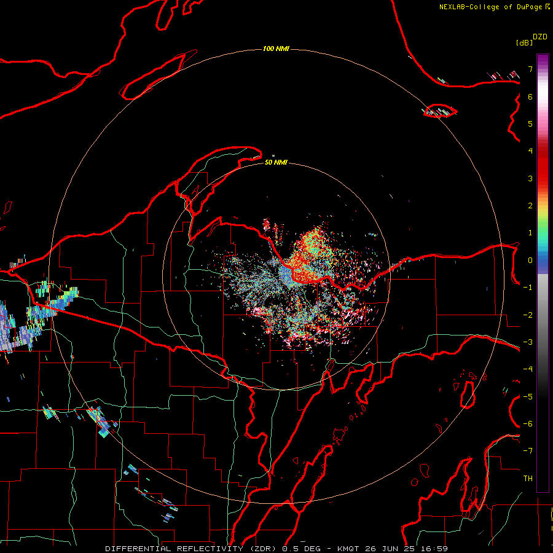Click the 2 value on color scale

pyautogui.click(x=530, y=206)
